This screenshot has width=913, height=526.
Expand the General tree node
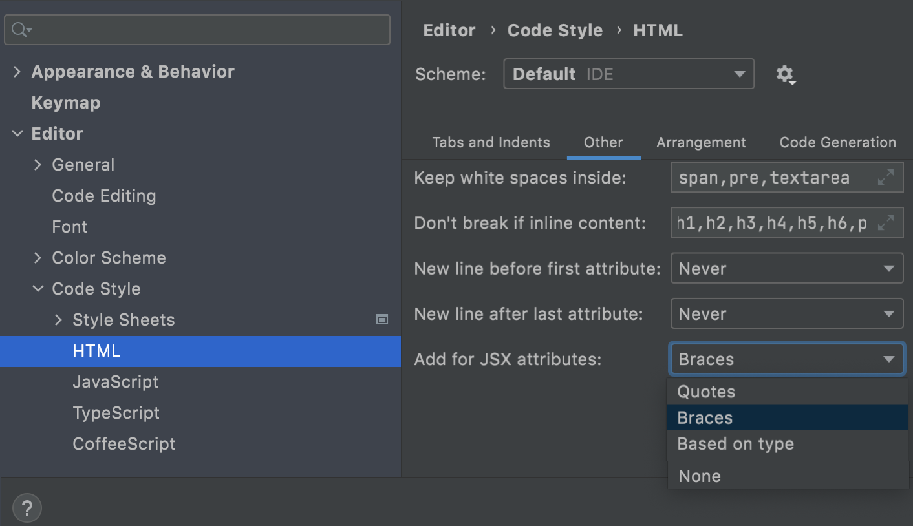pos(38,164)
